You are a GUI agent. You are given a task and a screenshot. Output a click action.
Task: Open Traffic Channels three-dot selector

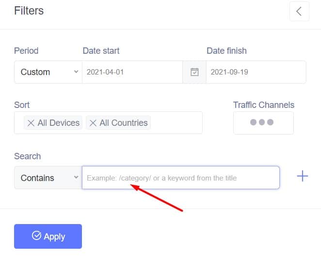click(263, 122)
